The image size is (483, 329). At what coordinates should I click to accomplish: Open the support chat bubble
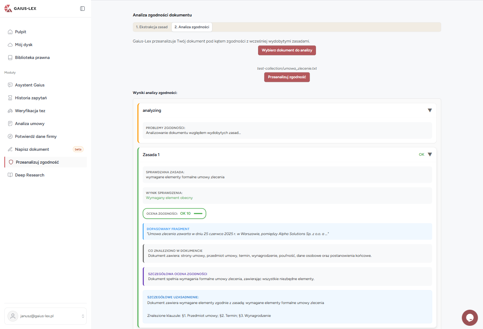pos(469,318)
